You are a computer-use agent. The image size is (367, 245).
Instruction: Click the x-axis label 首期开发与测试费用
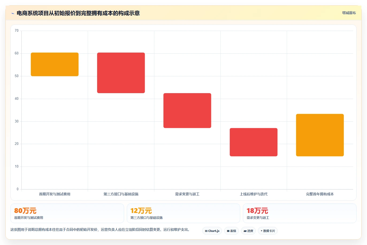[55, 194]
